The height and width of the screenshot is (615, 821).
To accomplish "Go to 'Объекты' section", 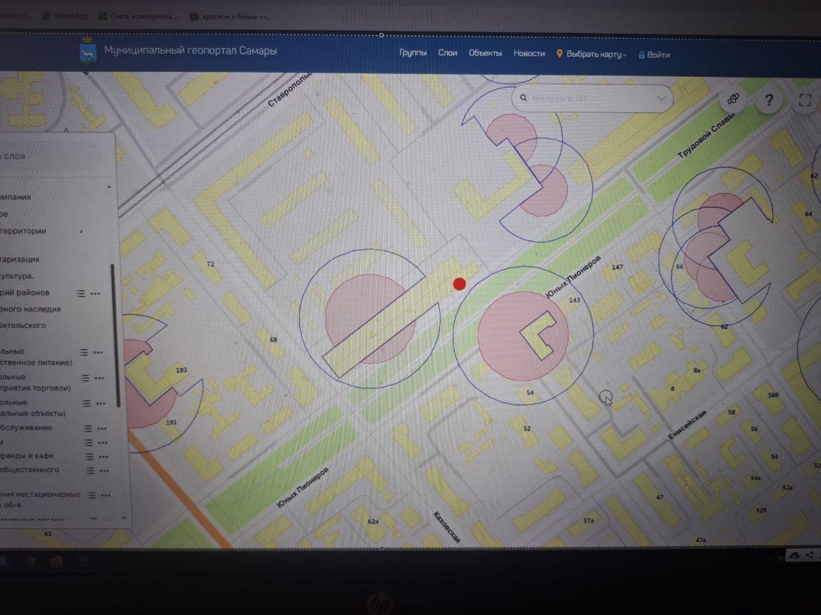I will pyautogui.click(x=485, y=53).
